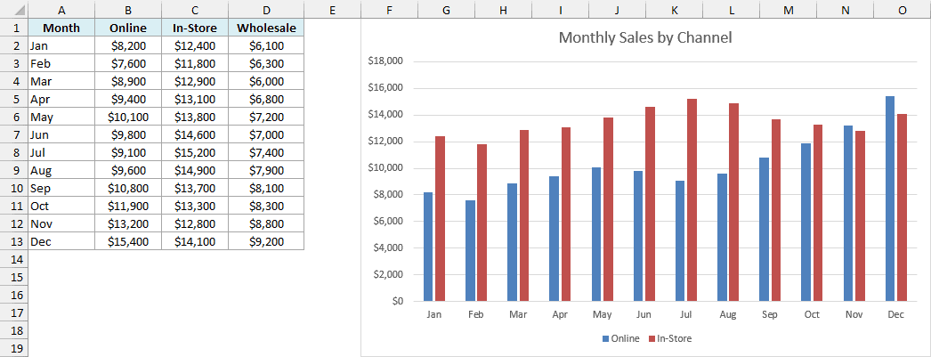Image resolution: width=931 pixels, height=357 pixels.
Task: Select column B header
Action: (128, 10)
